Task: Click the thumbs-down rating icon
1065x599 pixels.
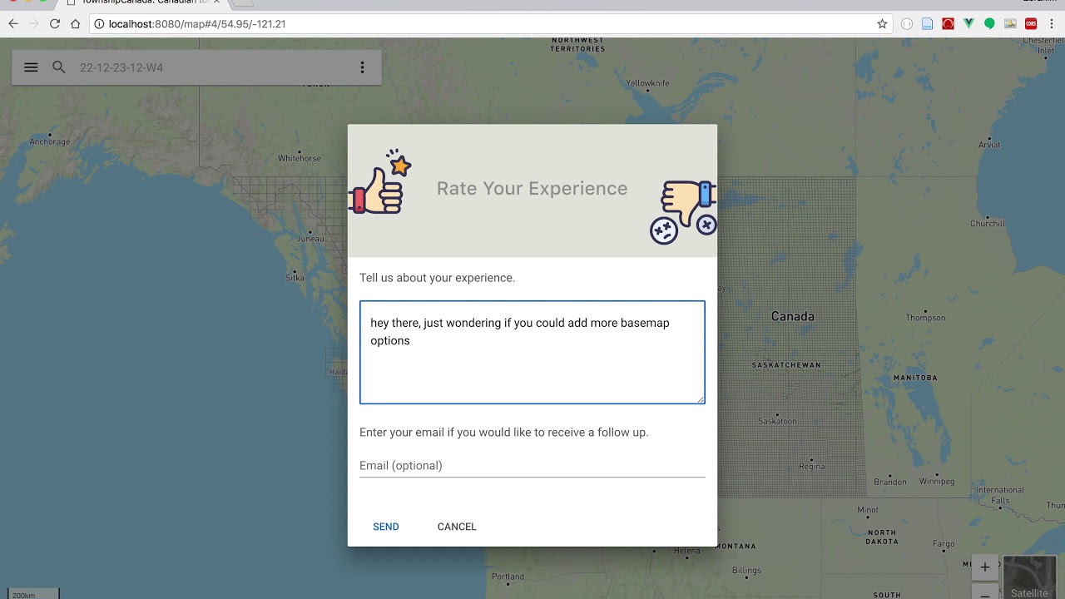Action: (685, 212)
